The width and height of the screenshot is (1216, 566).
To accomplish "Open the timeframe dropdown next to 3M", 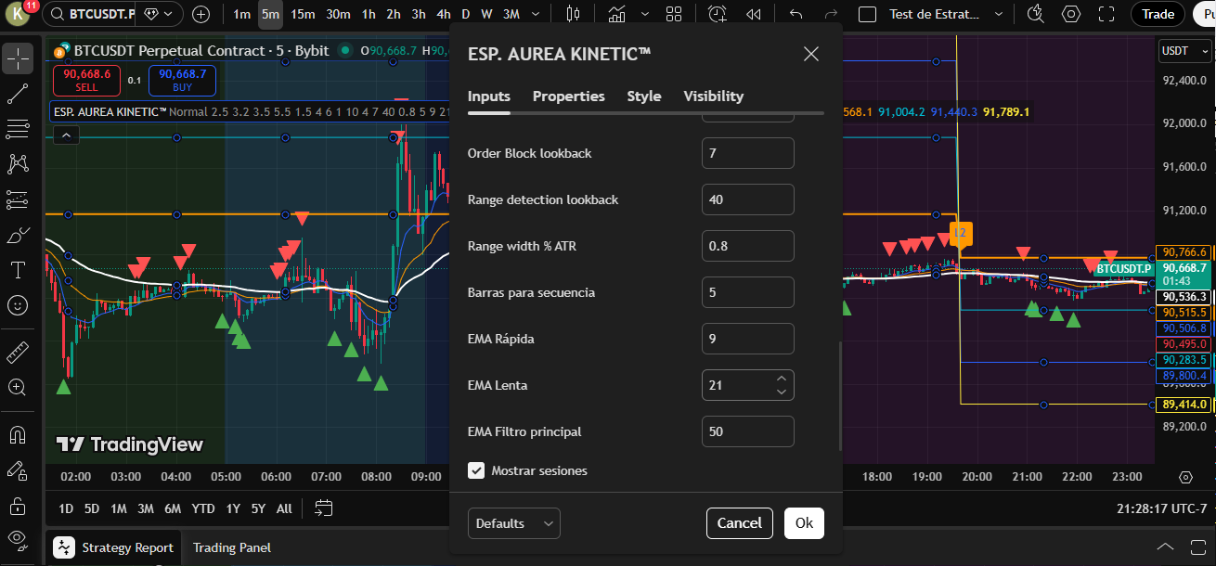I will (x=535, y=14).
